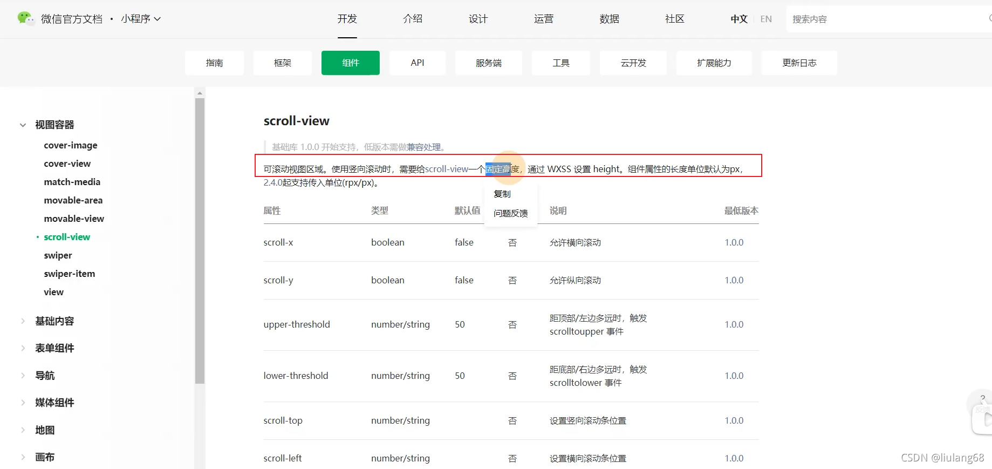The width and height of the screenshot is (992, 469).
Task: Click the upper-threshold property name
Action: tap(297, 324)
